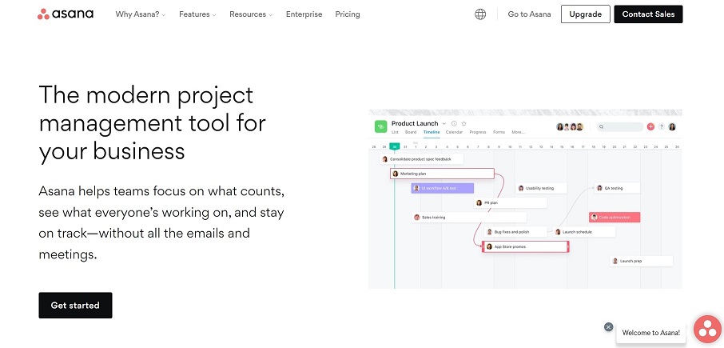Open the user profile avatar at far right

pyautogui.click(x=672, y=126)
